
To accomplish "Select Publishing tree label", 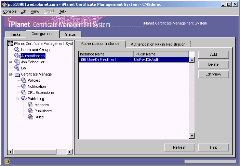I will pyautogui.click(x=36, y=99).
